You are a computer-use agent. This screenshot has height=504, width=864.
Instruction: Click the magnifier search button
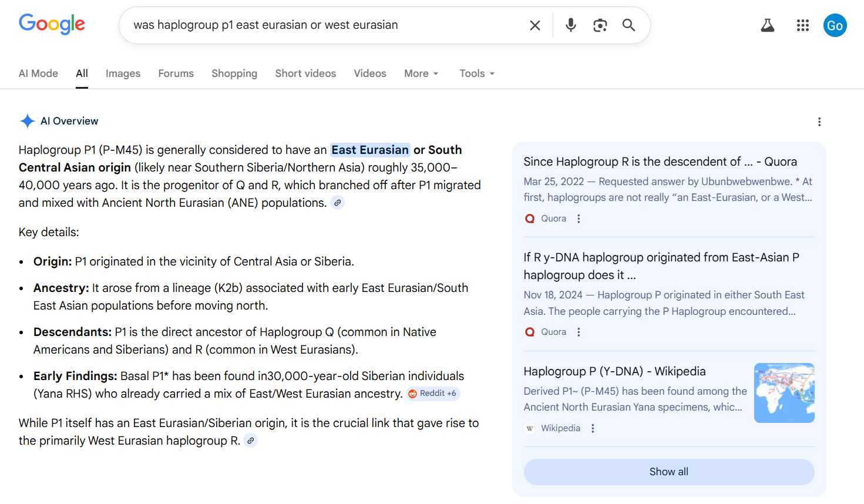628,25
